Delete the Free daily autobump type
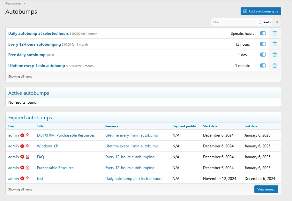292x201 pixels. pos(274,55)
